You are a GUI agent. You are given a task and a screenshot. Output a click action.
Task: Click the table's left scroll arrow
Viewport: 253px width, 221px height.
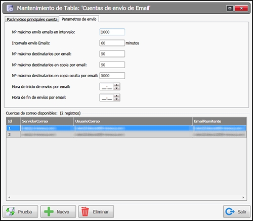click(9, 197)
